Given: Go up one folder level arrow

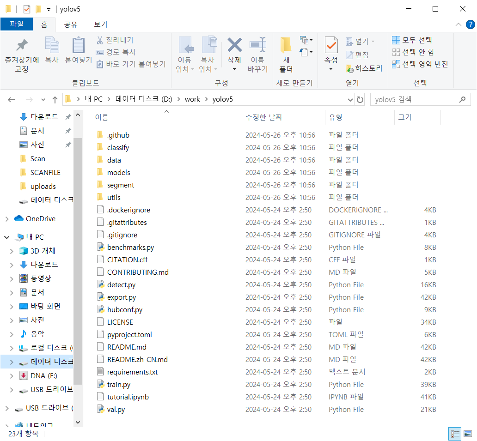Looking at the screenshot, I should pos(55,100).
